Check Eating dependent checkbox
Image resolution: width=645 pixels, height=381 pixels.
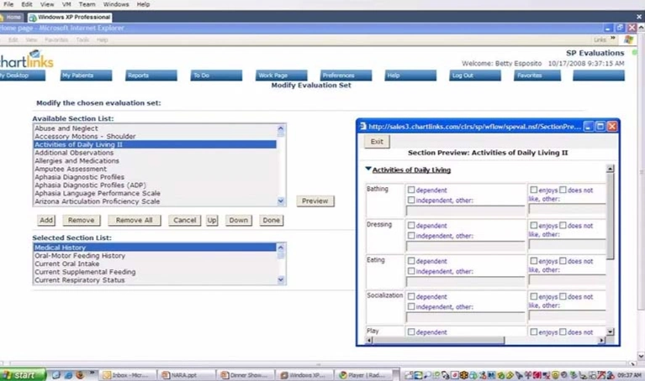click(411, 261)
